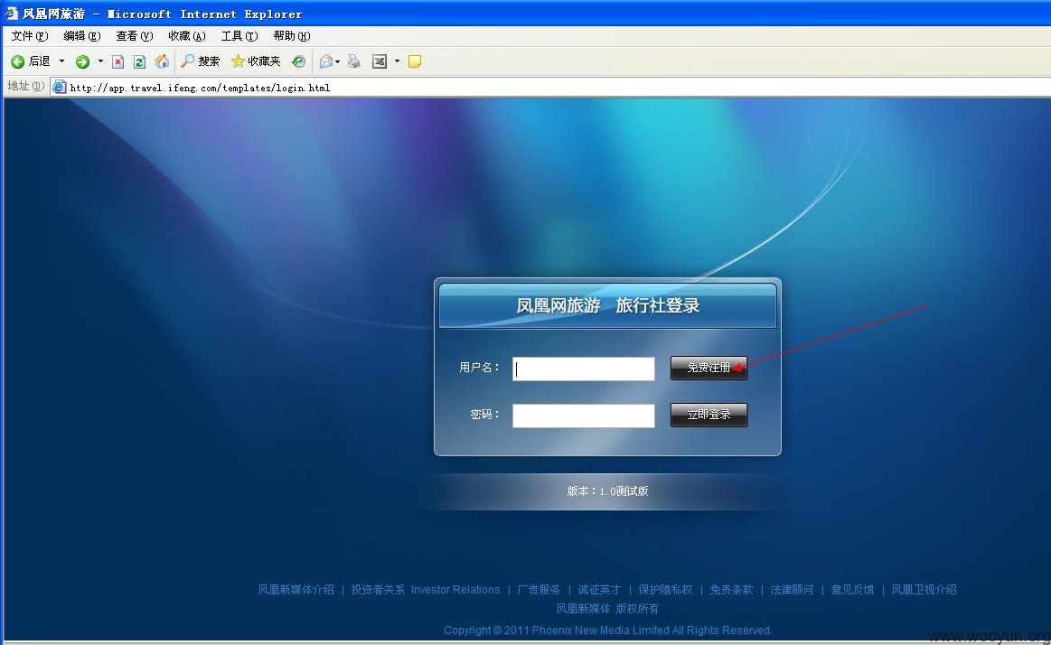Open the Back history dropdown arrow
The width and height of the screenshot is (1051, 645).
tap(61, 61)
